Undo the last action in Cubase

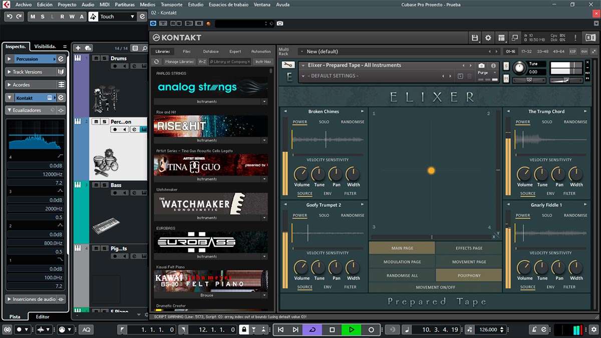(x=10, y=17)
